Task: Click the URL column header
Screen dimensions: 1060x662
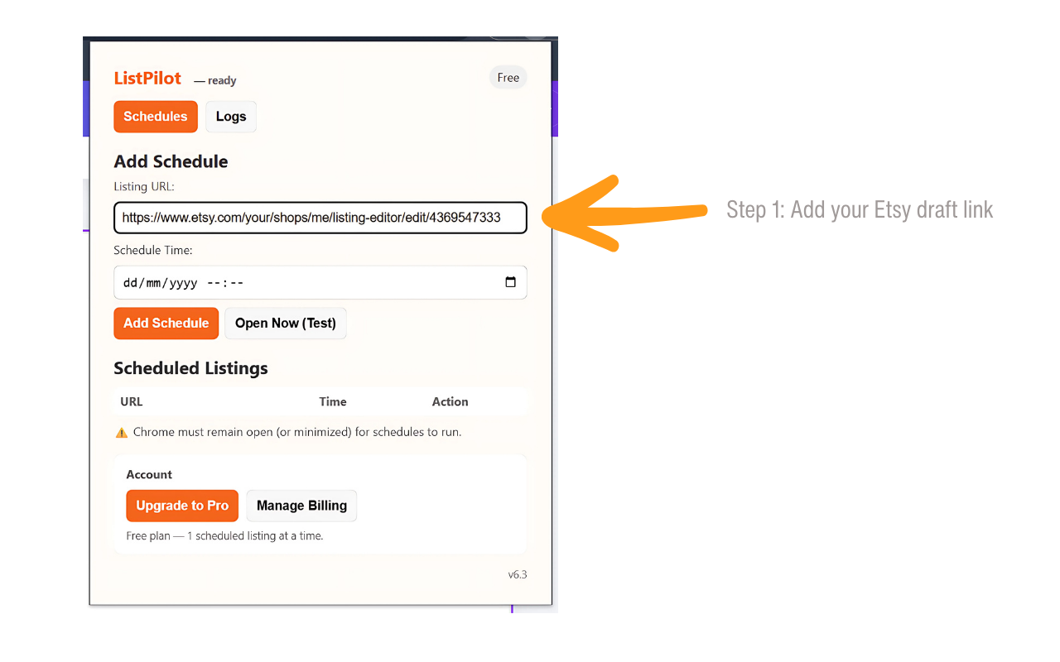Action: click(x=132, y=401)
